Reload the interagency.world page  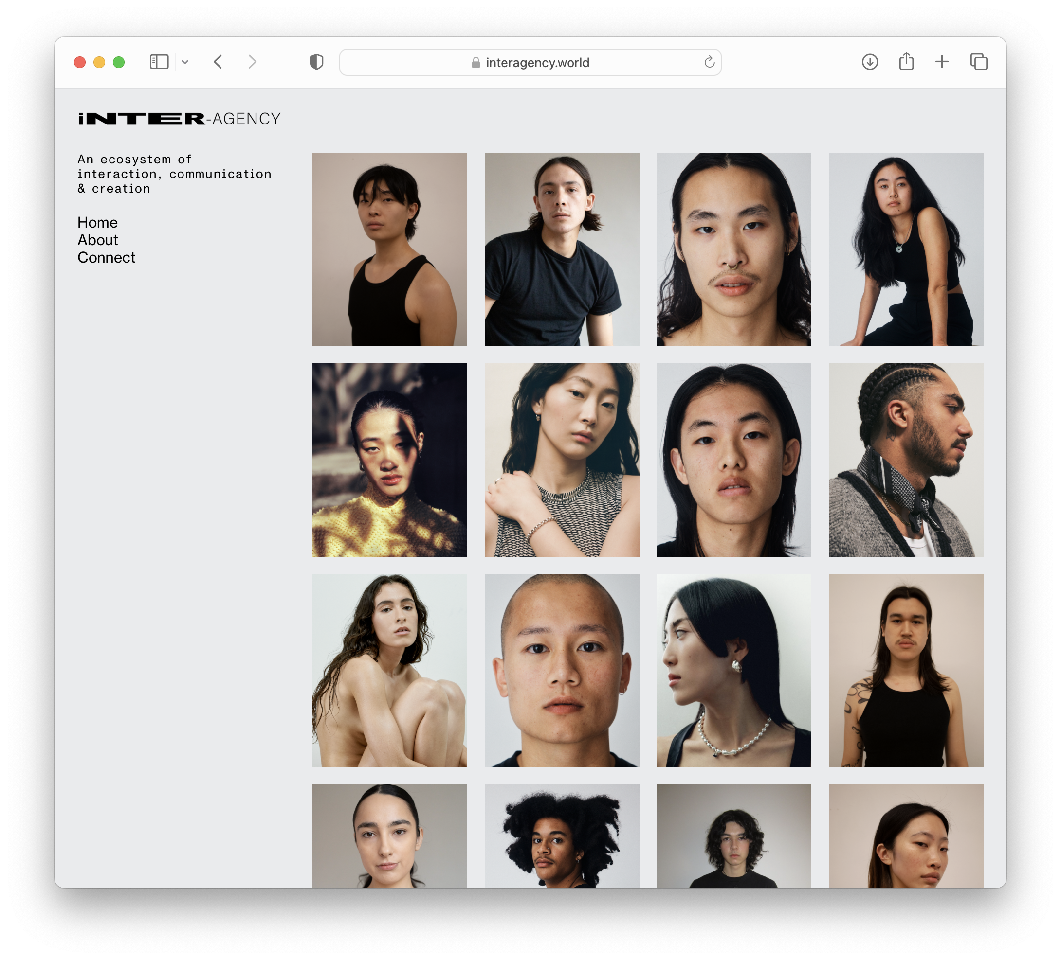709,62
